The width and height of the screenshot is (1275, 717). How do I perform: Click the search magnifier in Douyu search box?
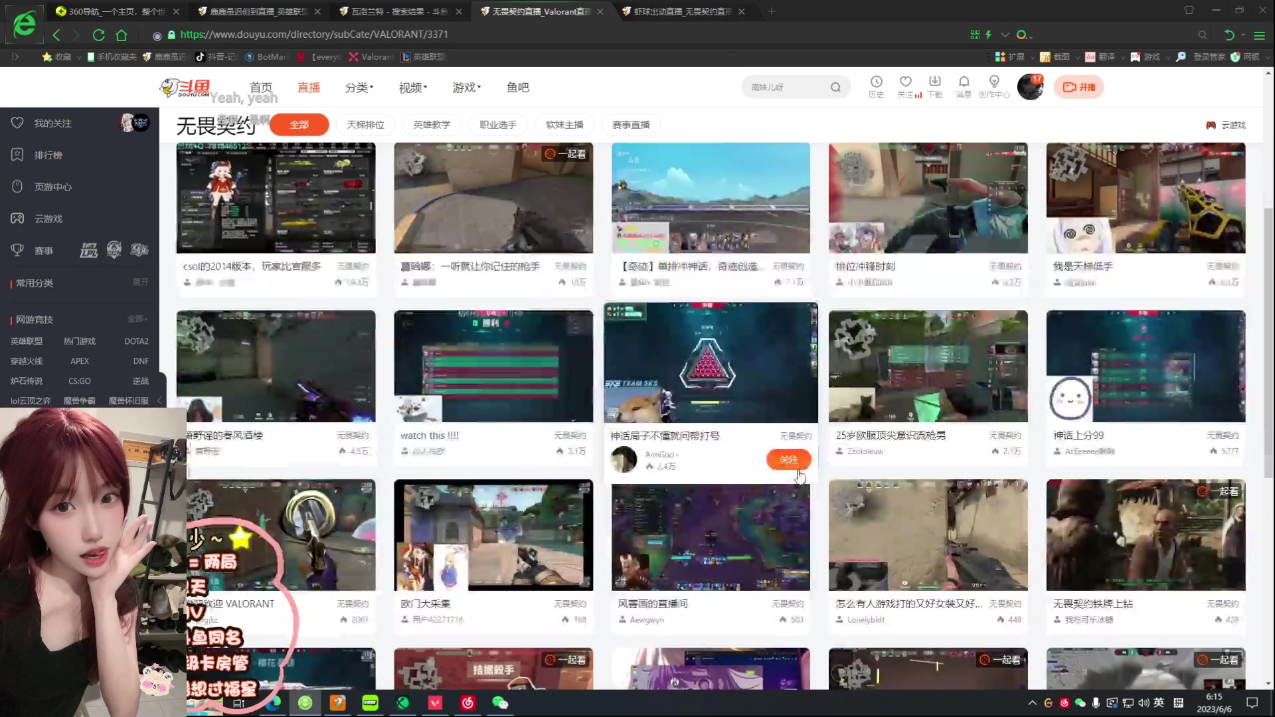(835, 87)
